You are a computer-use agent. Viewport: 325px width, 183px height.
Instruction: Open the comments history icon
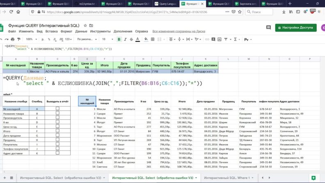268,27
